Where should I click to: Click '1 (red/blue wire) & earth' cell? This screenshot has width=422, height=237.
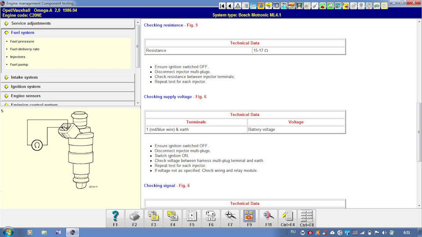click(x=196, y=129)
